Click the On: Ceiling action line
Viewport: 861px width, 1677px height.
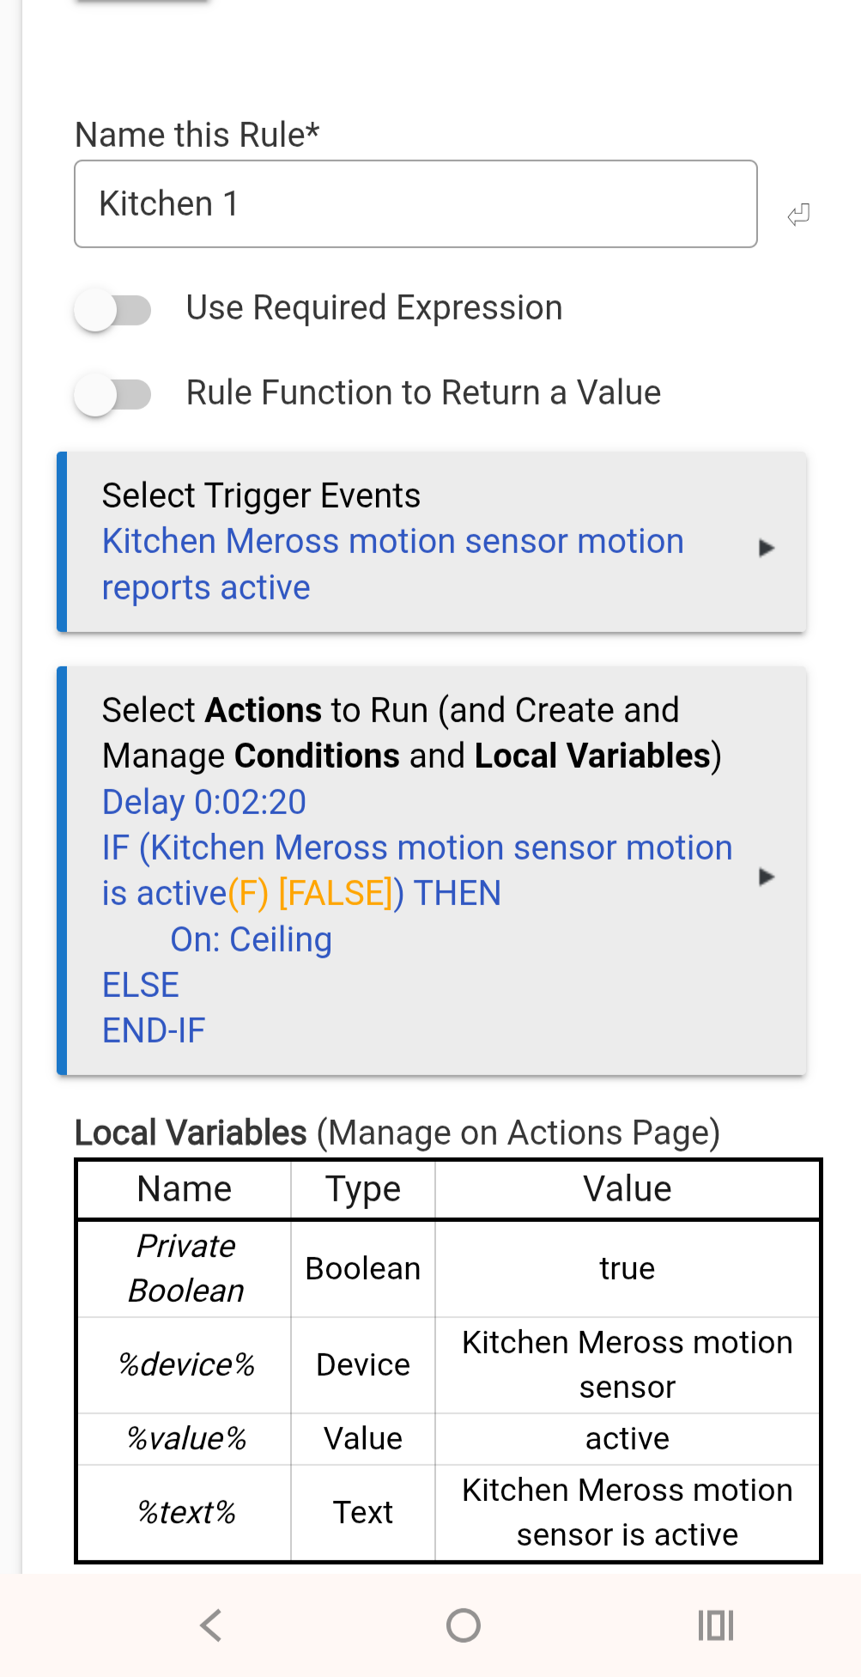pos(251,939)
